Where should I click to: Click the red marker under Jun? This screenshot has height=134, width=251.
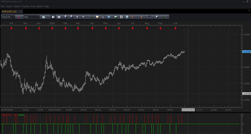[x=119, y=29]
